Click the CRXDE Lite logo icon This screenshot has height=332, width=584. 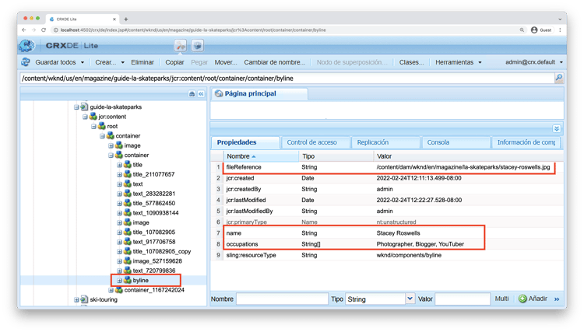[x=26, y=45]
